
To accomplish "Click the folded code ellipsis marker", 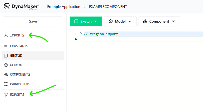I will [x=120, y=34].
